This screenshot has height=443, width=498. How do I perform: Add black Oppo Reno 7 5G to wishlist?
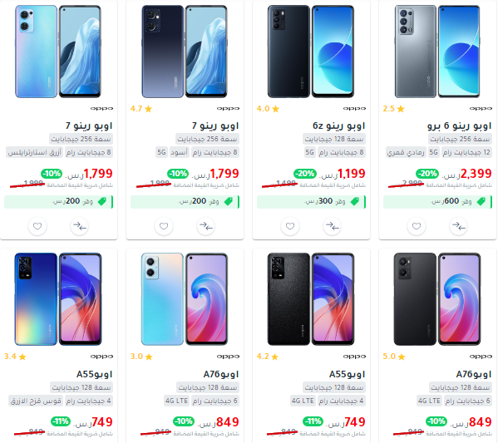pyautogui.click(x=164, y=226)
